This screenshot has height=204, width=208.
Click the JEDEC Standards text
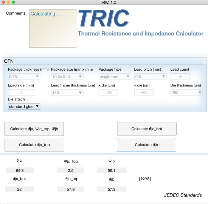click(183, 195)
